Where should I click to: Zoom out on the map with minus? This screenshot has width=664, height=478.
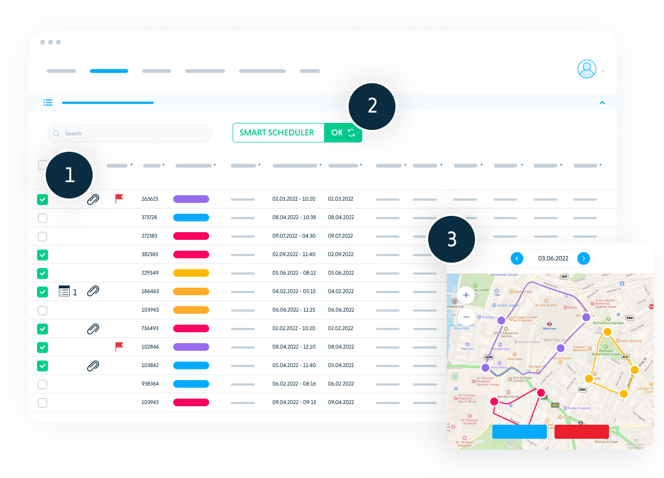466,316
